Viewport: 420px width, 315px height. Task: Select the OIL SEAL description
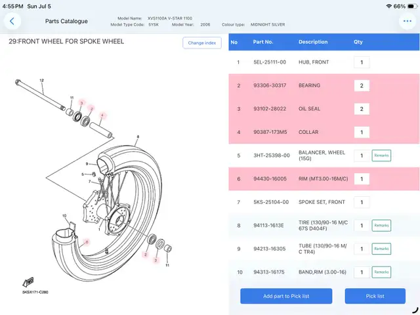[x=309, y=109]
